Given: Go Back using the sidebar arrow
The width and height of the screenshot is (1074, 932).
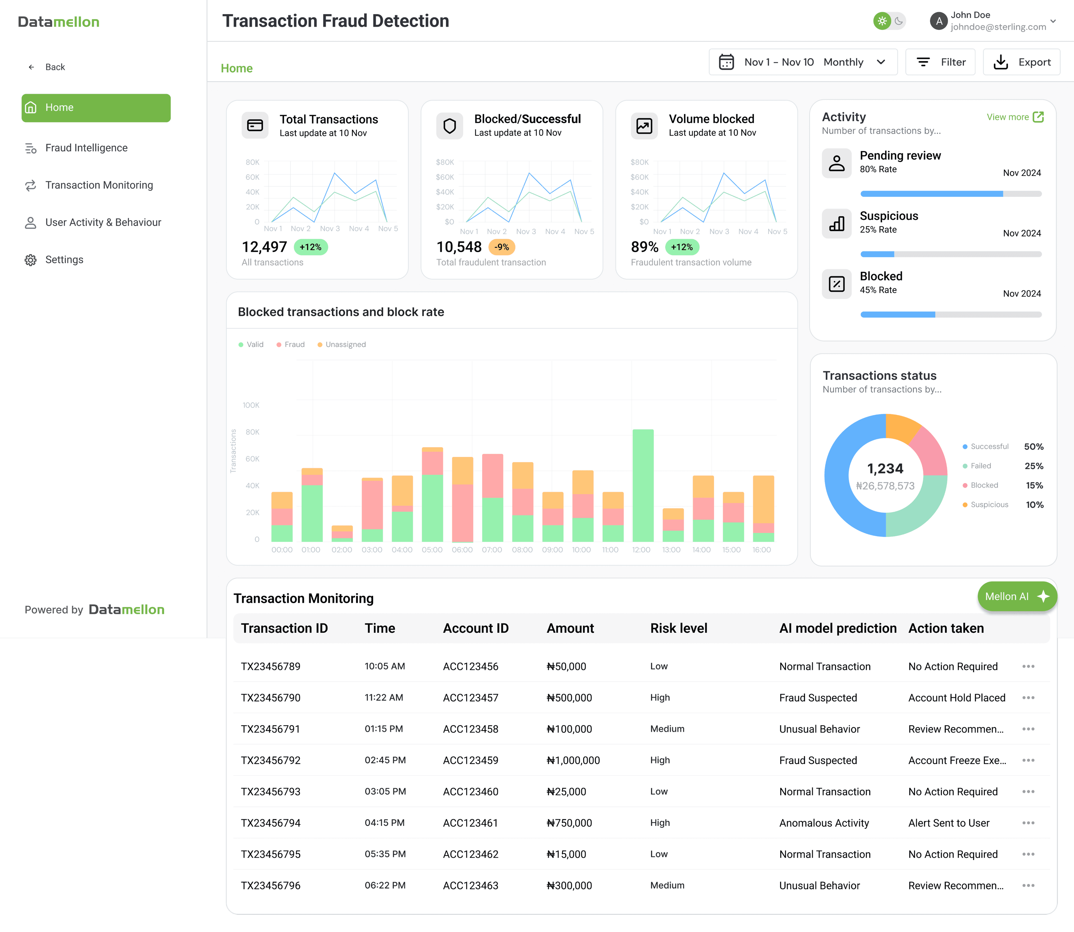Looking at the screenshot, I should (31, 67).
